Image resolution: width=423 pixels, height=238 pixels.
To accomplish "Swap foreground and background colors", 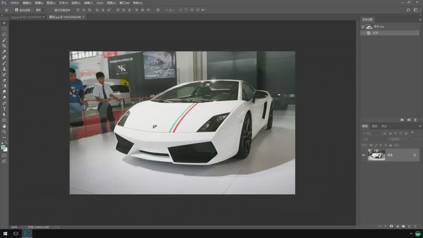I will click(6, 143).
